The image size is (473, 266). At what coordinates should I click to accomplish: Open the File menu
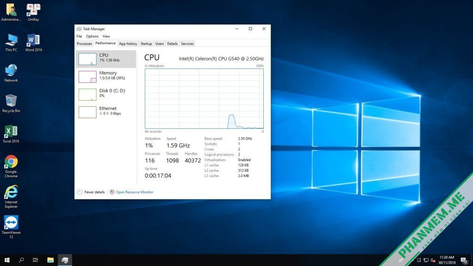(79, 36)
